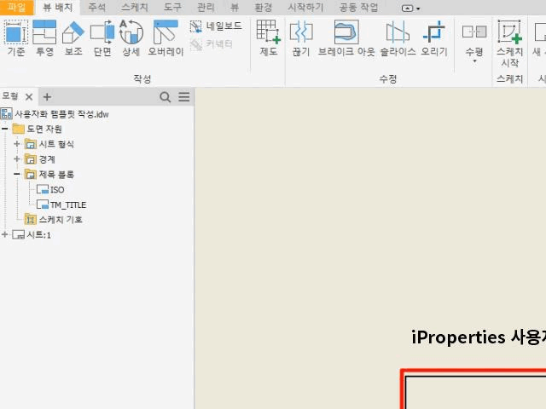Collapse the 도면 자원 folder
Image resolution: width=546 pixels, height=409 pixels.
[x=5, y=129]
